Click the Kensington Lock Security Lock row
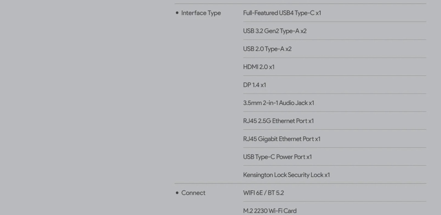Screen dimensions: 441x215 click(286, 175)
